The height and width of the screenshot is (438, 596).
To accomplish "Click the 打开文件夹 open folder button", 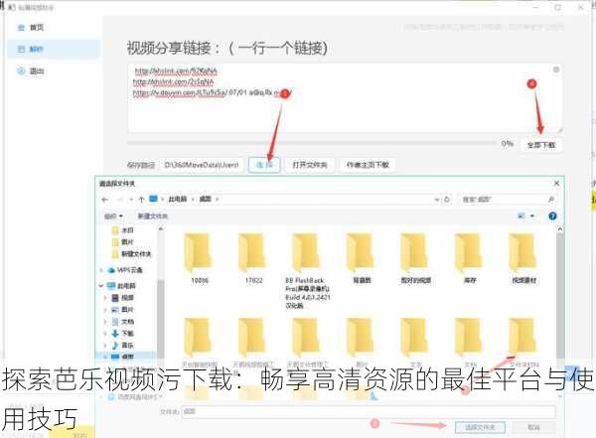I will pos(310,165).
